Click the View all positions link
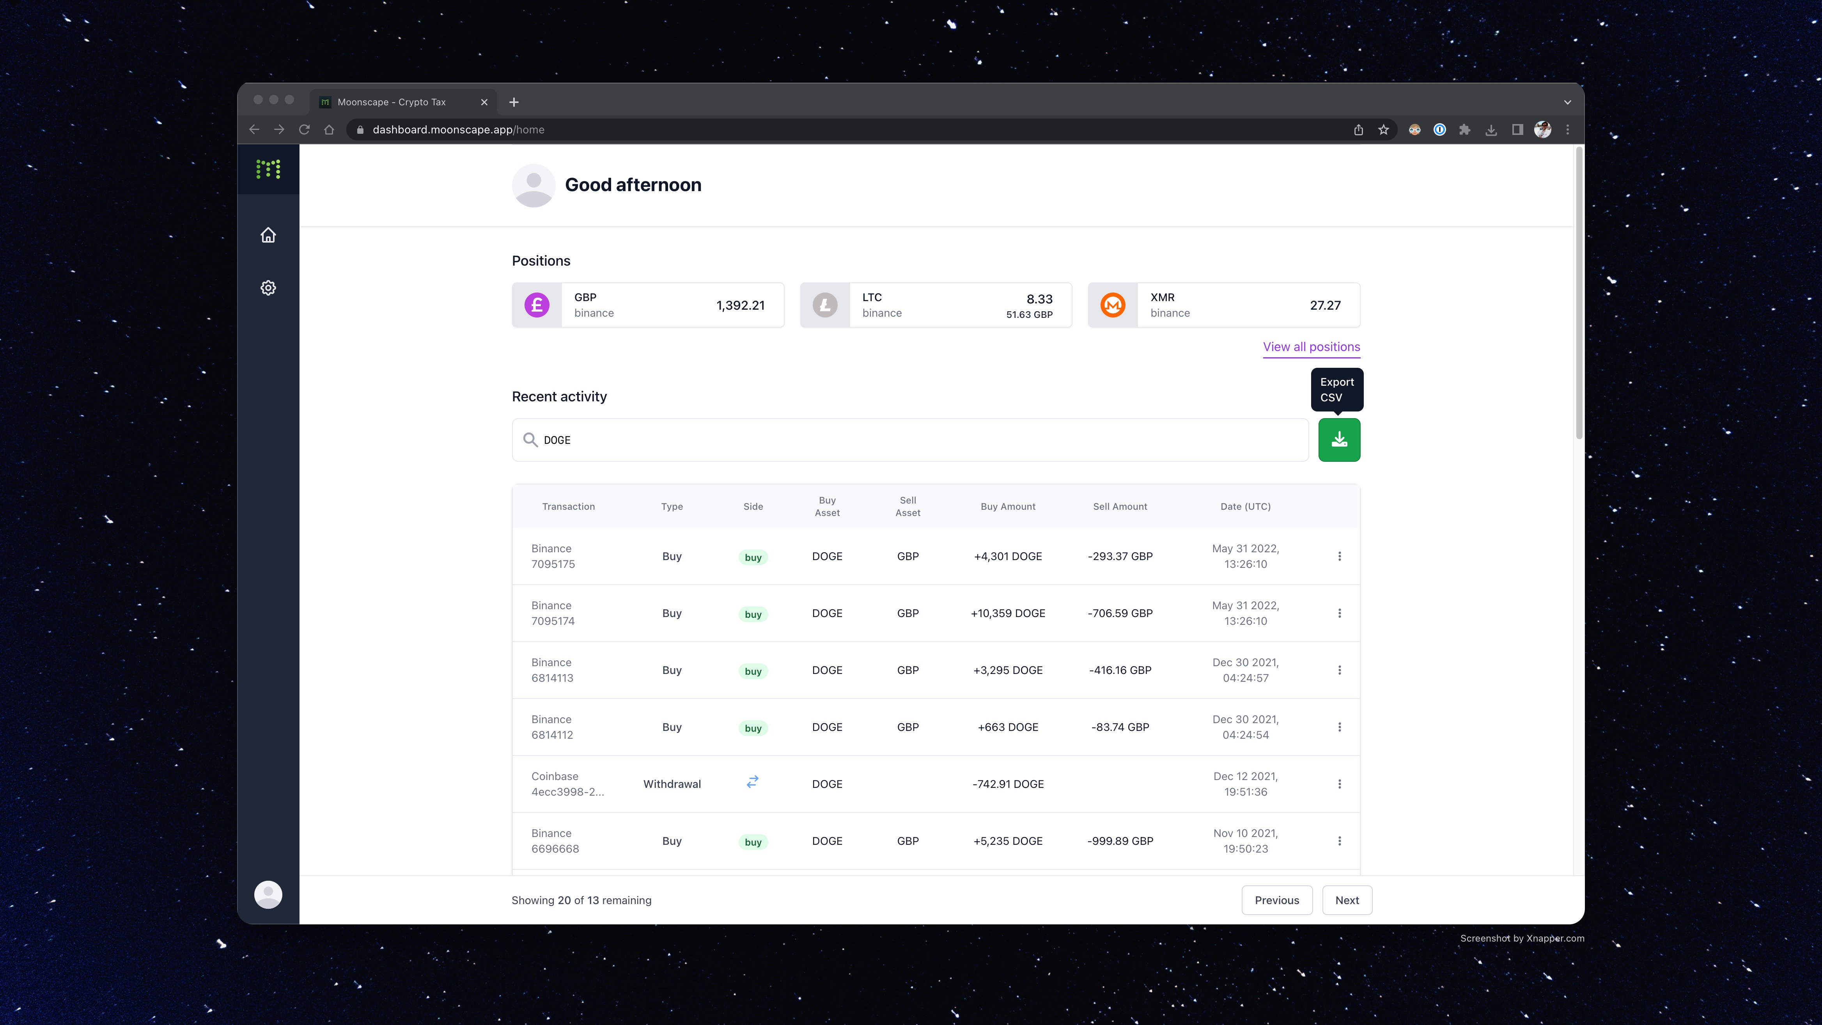Image resolution: width=1822 pixels, height=1025 pixels. click(1312, 347)
